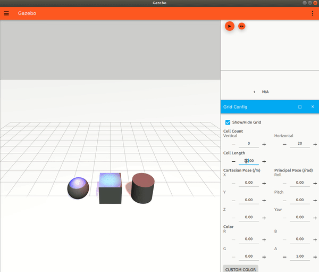Image resolution: width=319 pixels, height=272 pixels.
Task: Toggle the Show/Hide Grid checkbox
Action: click(228, 122)
